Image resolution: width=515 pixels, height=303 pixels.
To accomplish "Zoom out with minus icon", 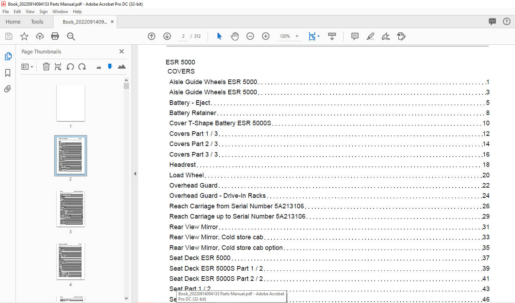I will [x=250, y=36].
